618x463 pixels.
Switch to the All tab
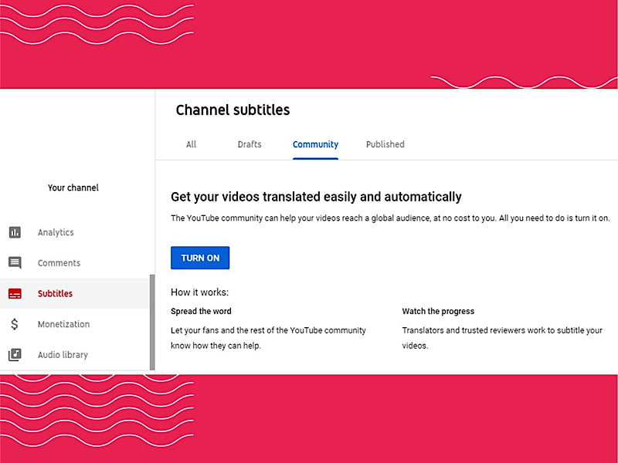(191, 144)
